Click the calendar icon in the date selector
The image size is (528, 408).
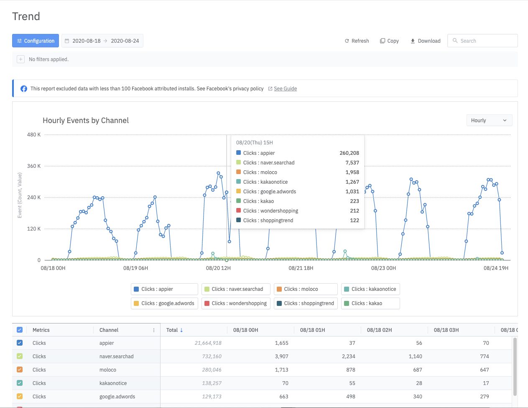[67, 41]
